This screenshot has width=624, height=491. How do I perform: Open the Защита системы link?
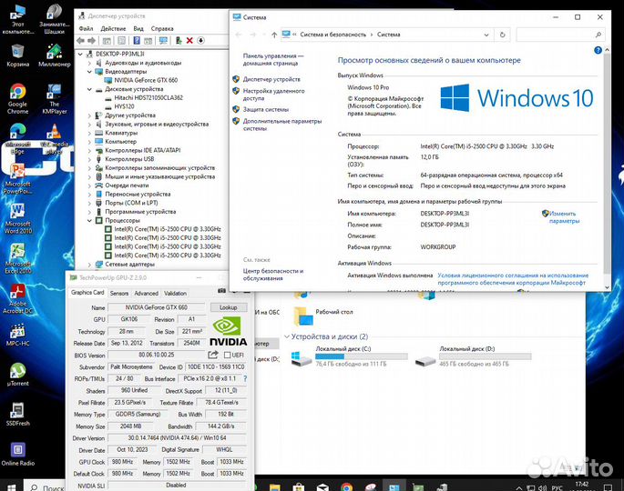[x=266, y=110]
